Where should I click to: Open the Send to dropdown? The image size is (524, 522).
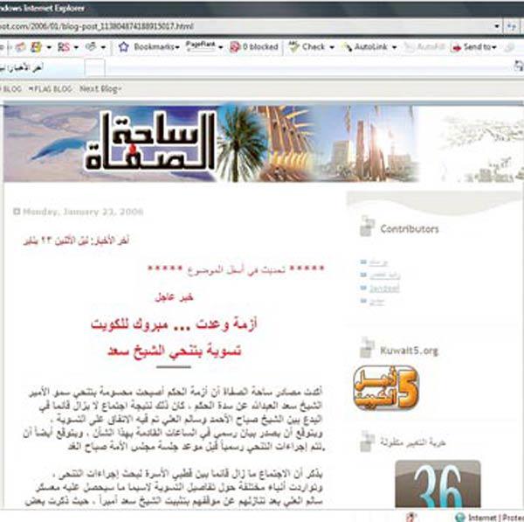click(479, 46)
